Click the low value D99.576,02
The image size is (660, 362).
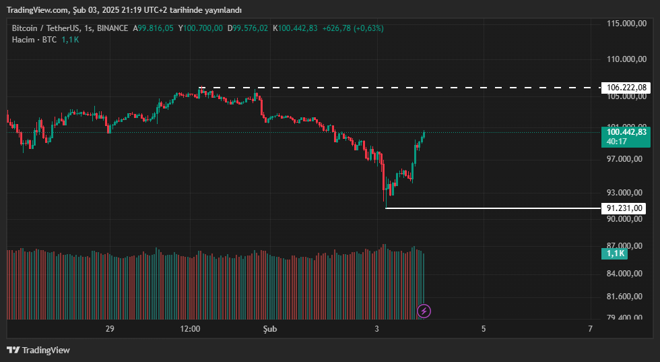[248, 28]
